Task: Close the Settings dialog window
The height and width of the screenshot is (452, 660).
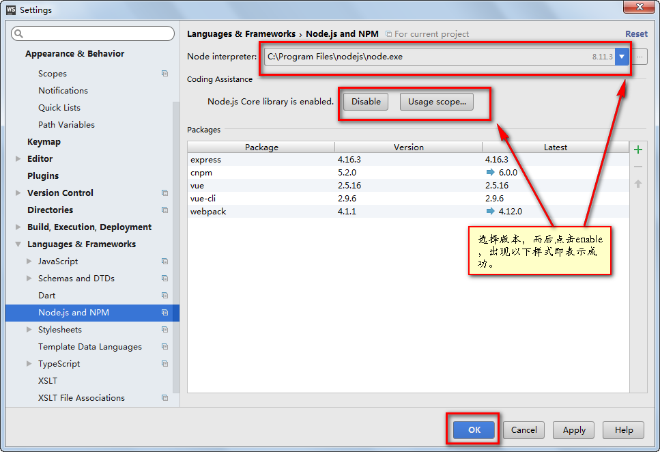Action: (x=639, y=7)
